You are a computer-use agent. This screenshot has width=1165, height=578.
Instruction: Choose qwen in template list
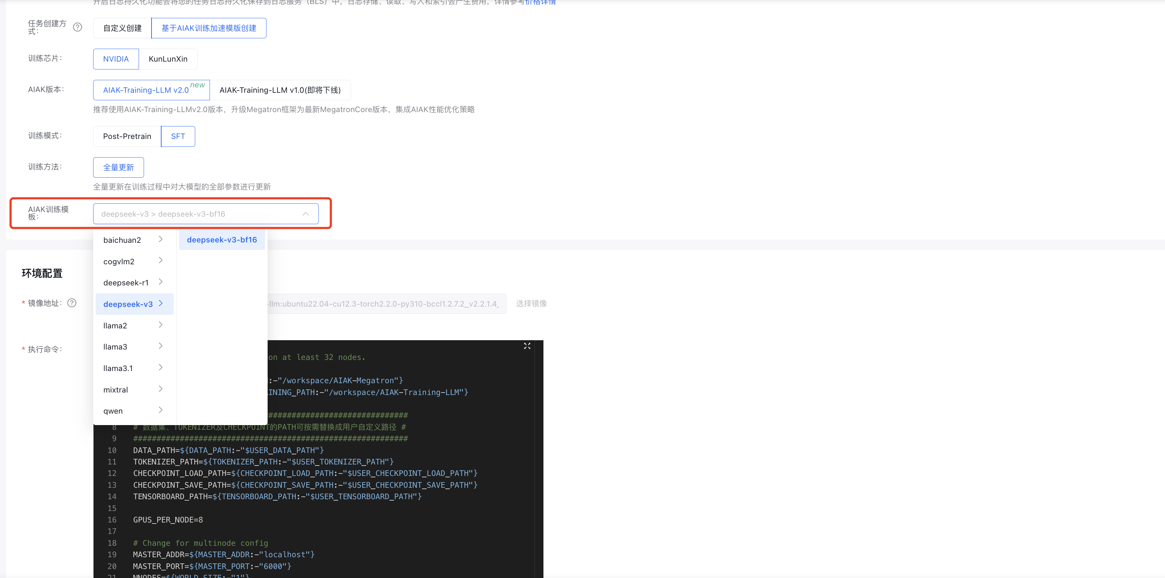coord(134,411)
